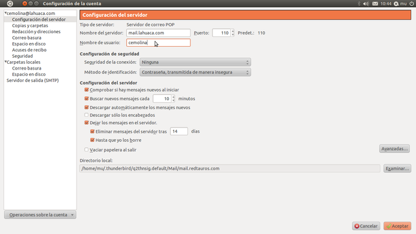
Task: Select Configuración del servidor in the sidebar
Action: pyautogui.click(x=39, y=19)
